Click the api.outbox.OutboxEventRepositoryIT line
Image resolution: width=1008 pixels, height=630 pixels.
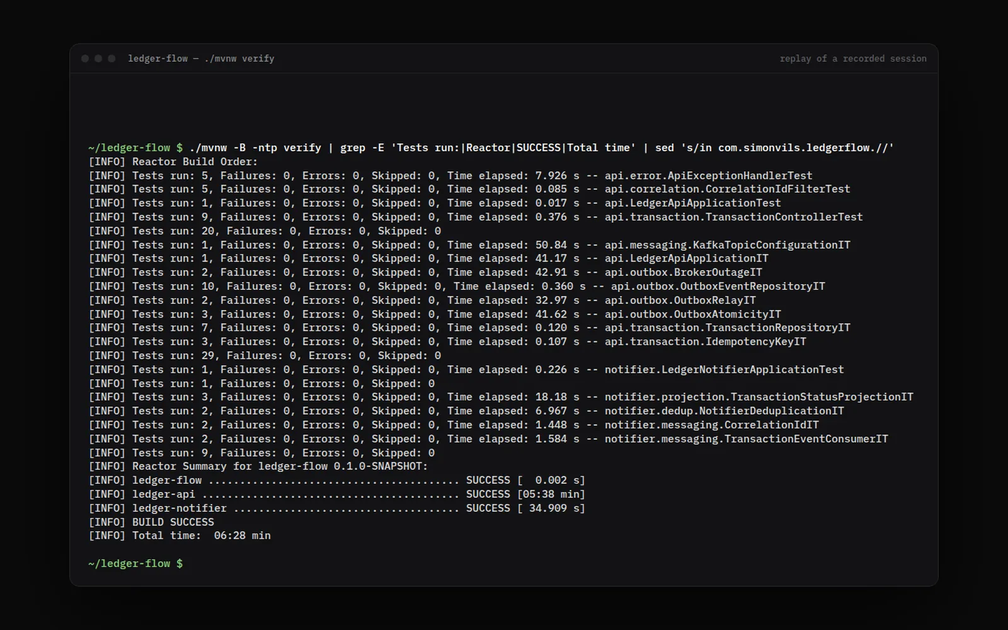tap(457, 286)
